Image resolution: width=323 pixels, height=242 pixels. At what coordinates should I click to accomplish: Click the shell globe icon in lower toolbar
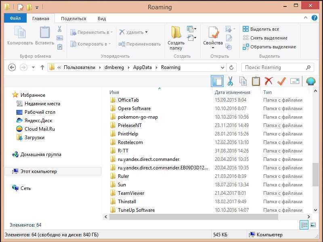pos(310,81)
